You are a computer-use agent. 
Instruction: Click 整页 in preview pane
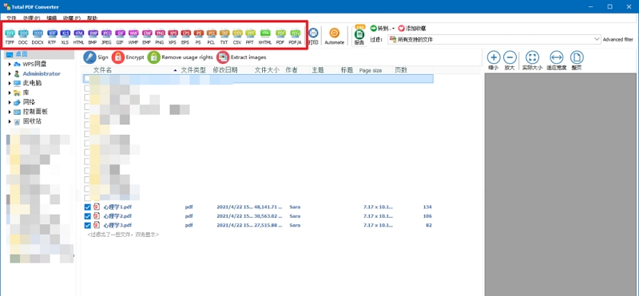pos(577,61)
